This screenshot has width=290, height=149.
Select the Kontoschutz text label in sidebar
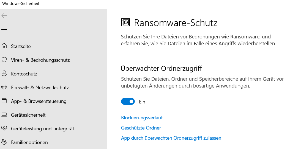pos(24,74)
